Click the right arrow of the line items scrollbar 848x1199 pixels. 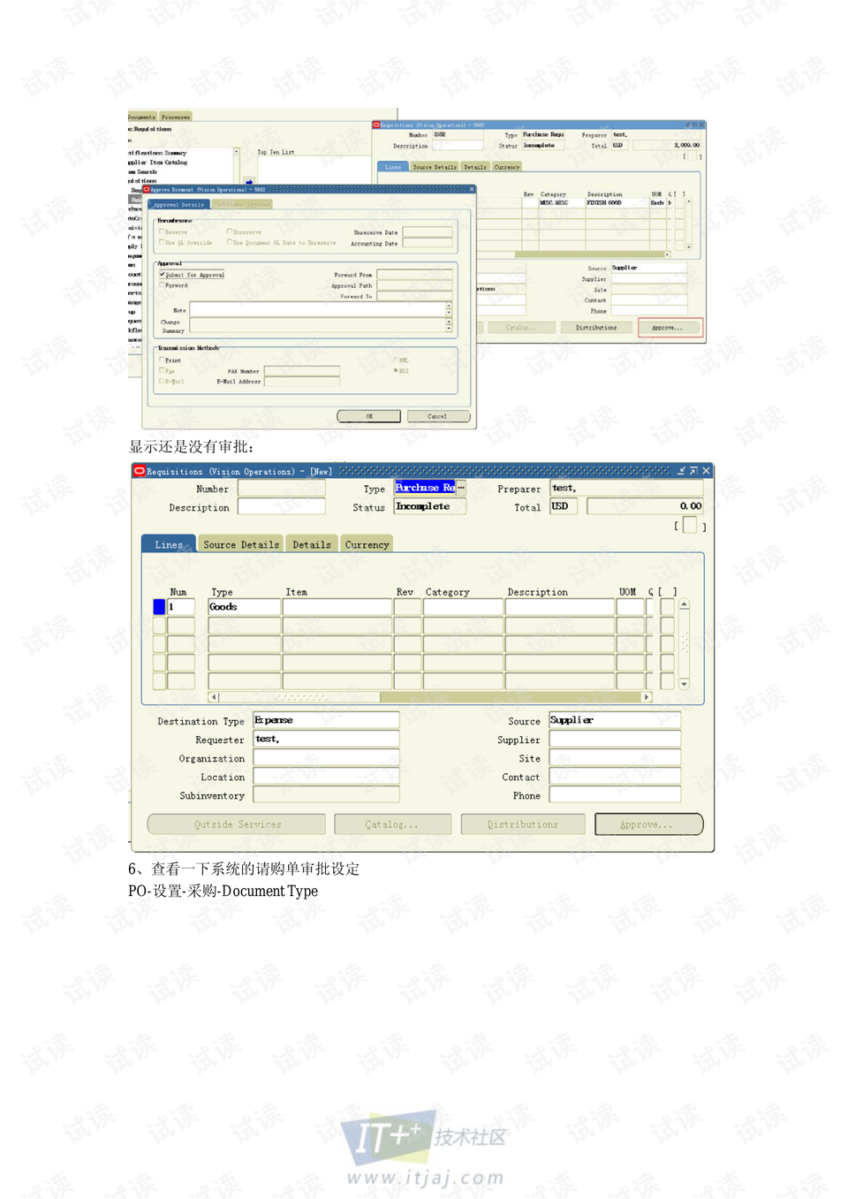647,697
